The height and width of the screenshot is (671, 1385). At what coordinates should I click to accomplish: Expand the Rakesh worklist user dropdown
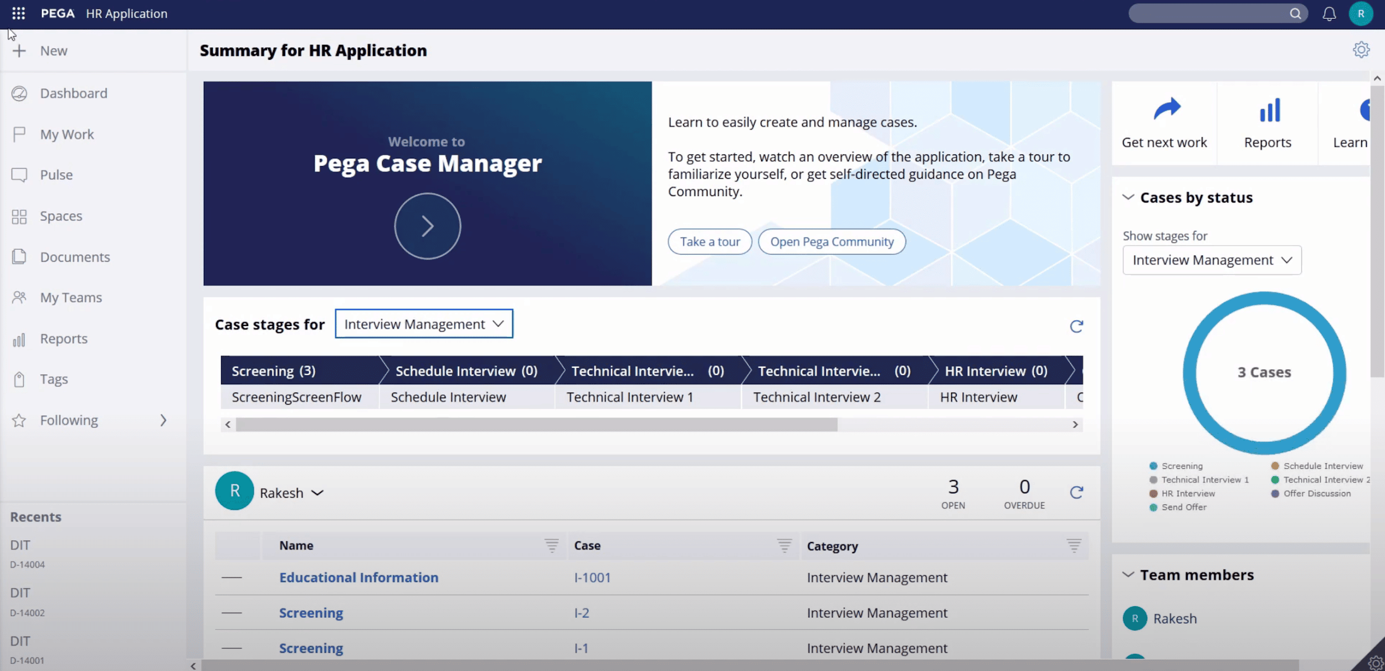317,493
